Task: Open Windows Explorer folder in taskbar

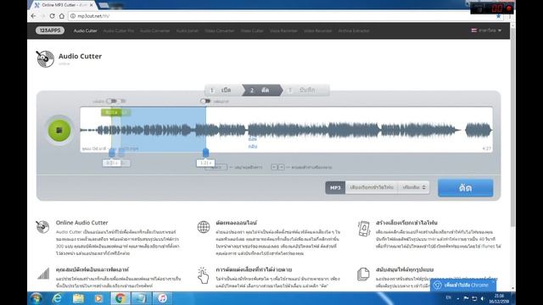Action: pos(78,298)
